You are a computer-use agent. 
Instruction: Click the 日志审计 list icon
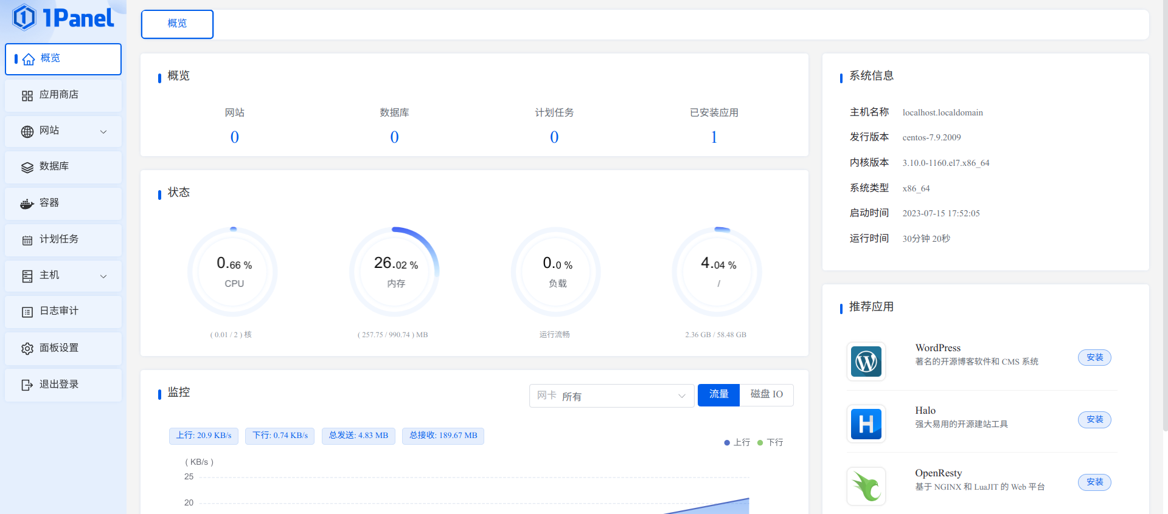coord(27,312)
